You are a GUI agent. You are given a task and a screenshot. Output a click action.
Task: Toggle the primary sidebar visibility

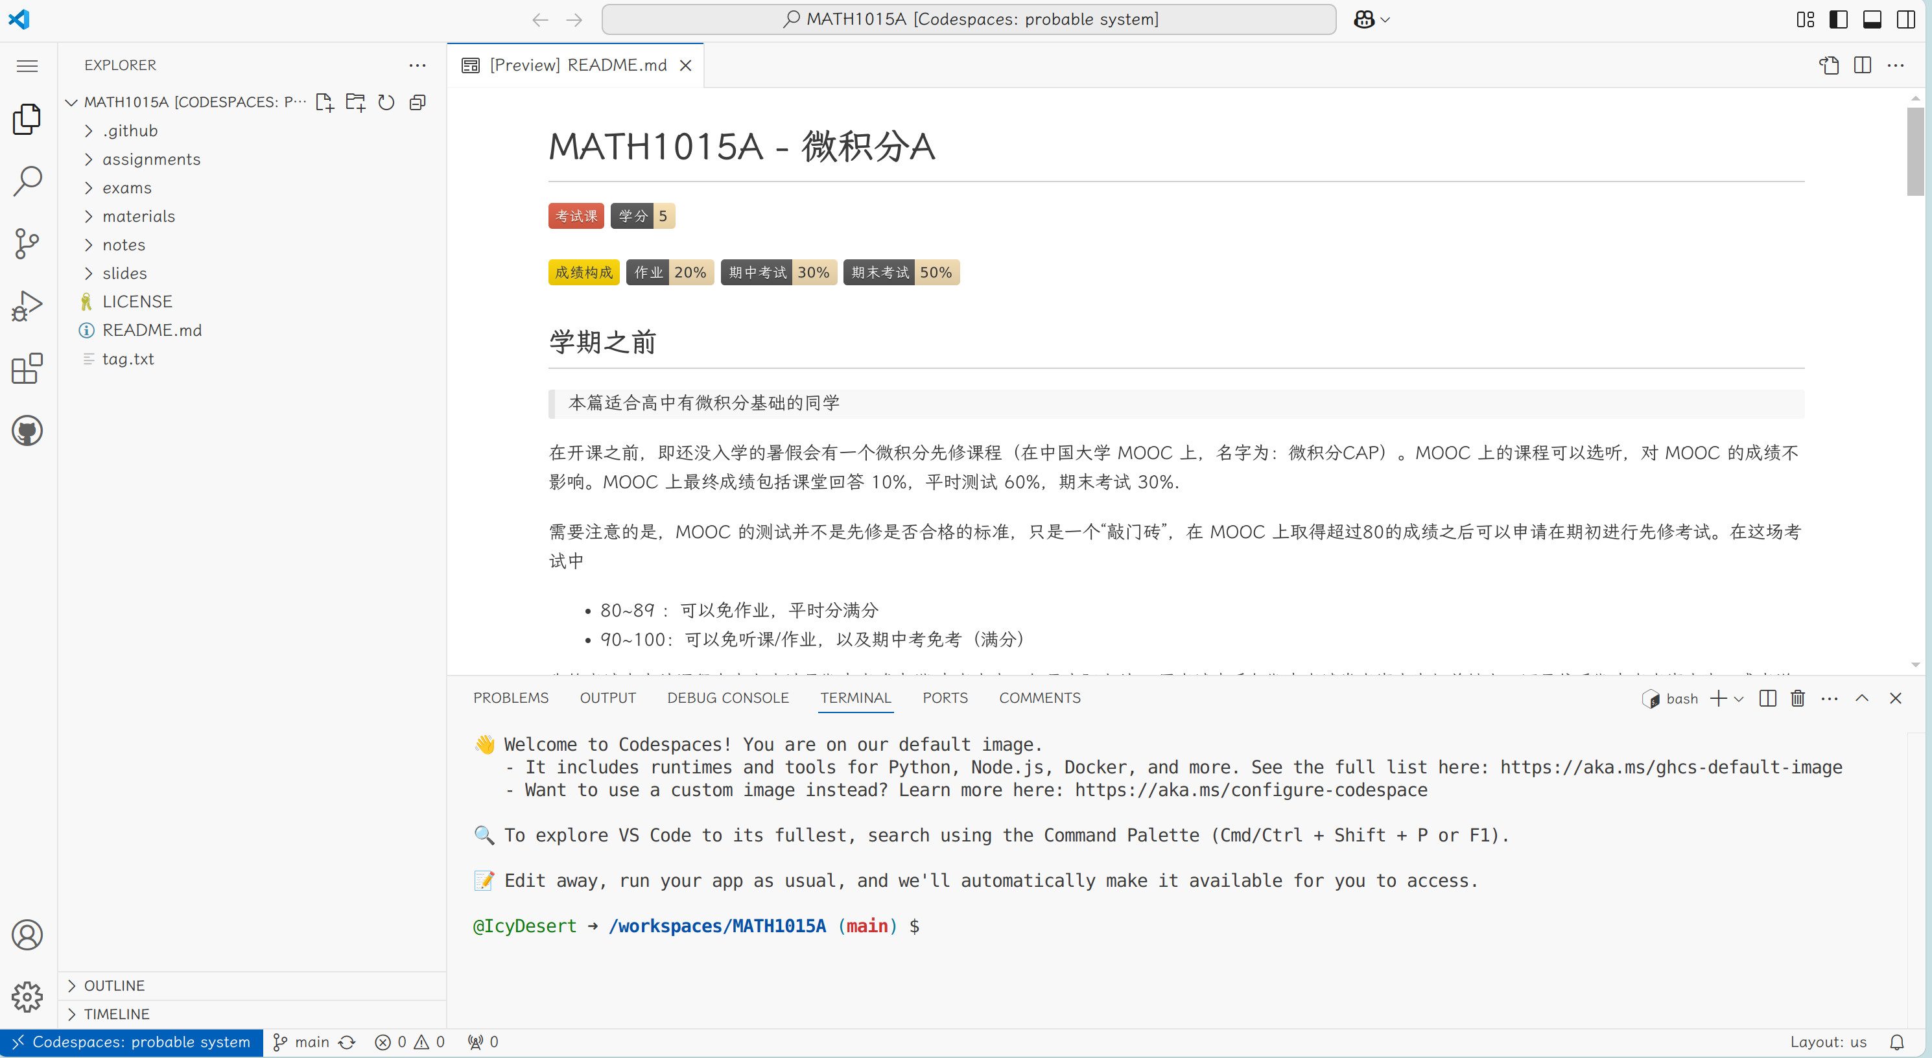[x=1838, y=19]
